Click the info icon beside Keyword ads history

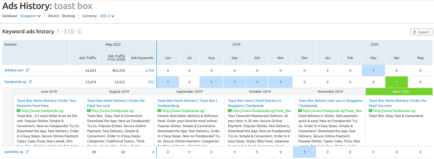click(79, 32)
